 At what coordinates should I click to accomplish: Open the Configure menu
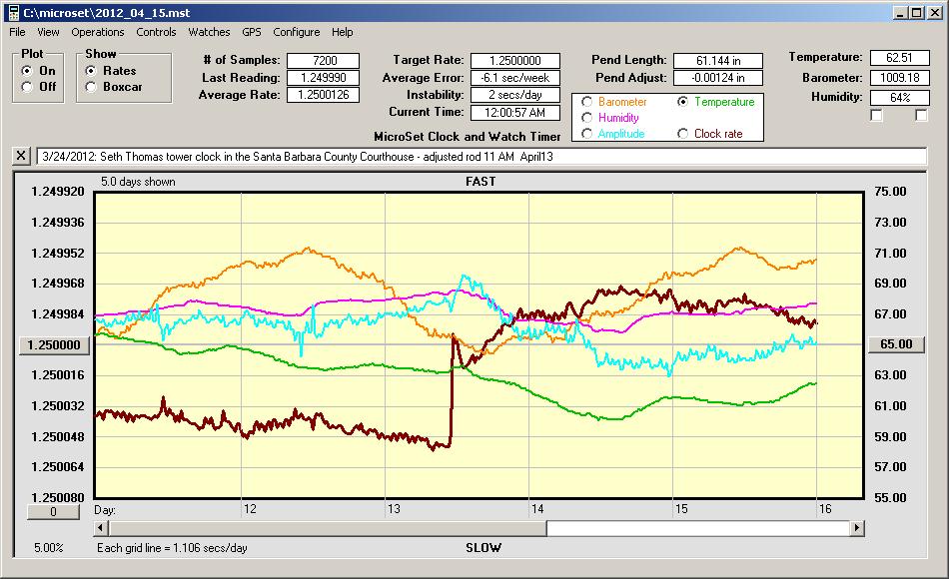(x=296, y=32)
